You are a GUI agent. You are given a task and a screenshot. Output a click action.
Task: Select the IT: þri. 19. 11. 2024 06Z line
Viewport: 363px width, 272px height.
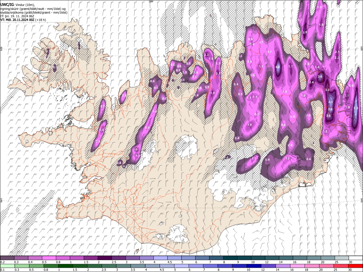pos(17,16)
